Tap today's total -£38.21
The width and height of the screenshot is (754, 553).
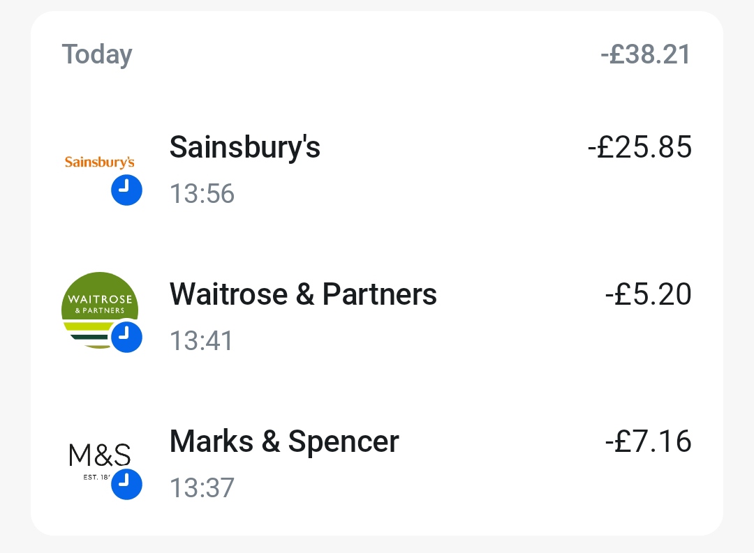point(646,54)
